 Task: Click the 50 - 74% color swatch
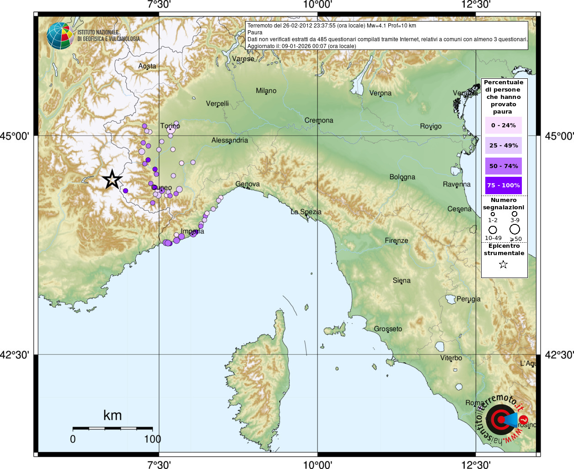coord(503,166)
